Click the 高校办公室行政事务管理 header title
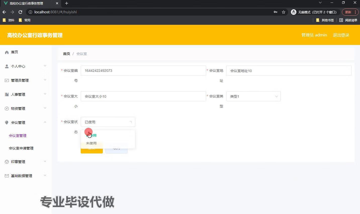Image resolution: width=360 pixels, height=214 pixels. tap(35, 35)
